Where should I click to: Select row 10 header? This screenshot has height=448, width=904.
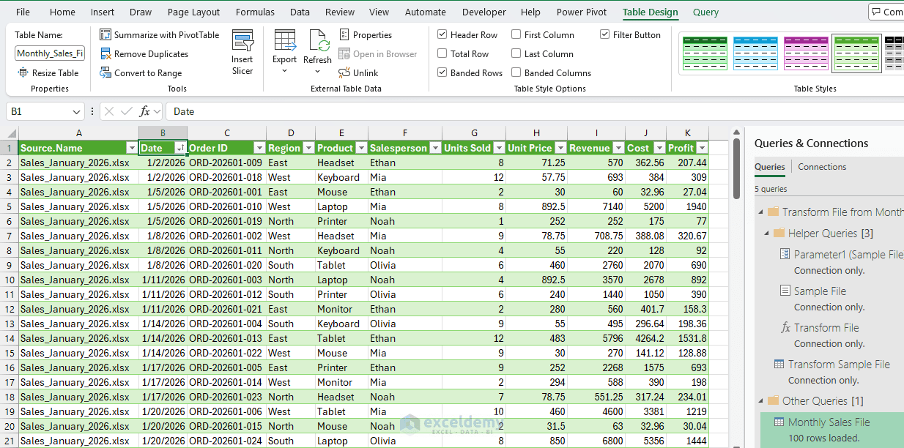9,280
